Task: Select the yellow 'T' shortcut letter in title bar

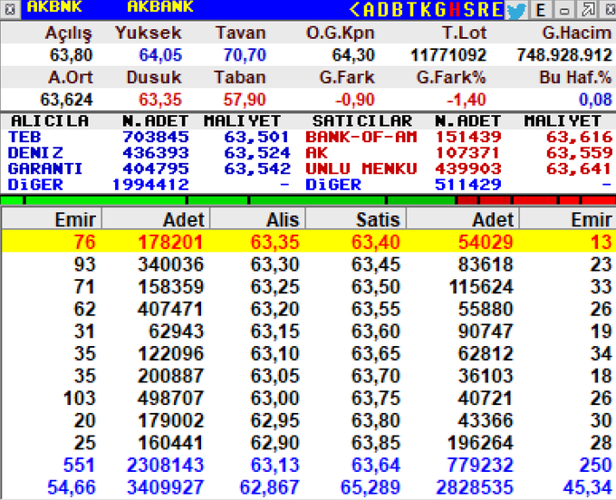Action: click(x=411, y=10)
